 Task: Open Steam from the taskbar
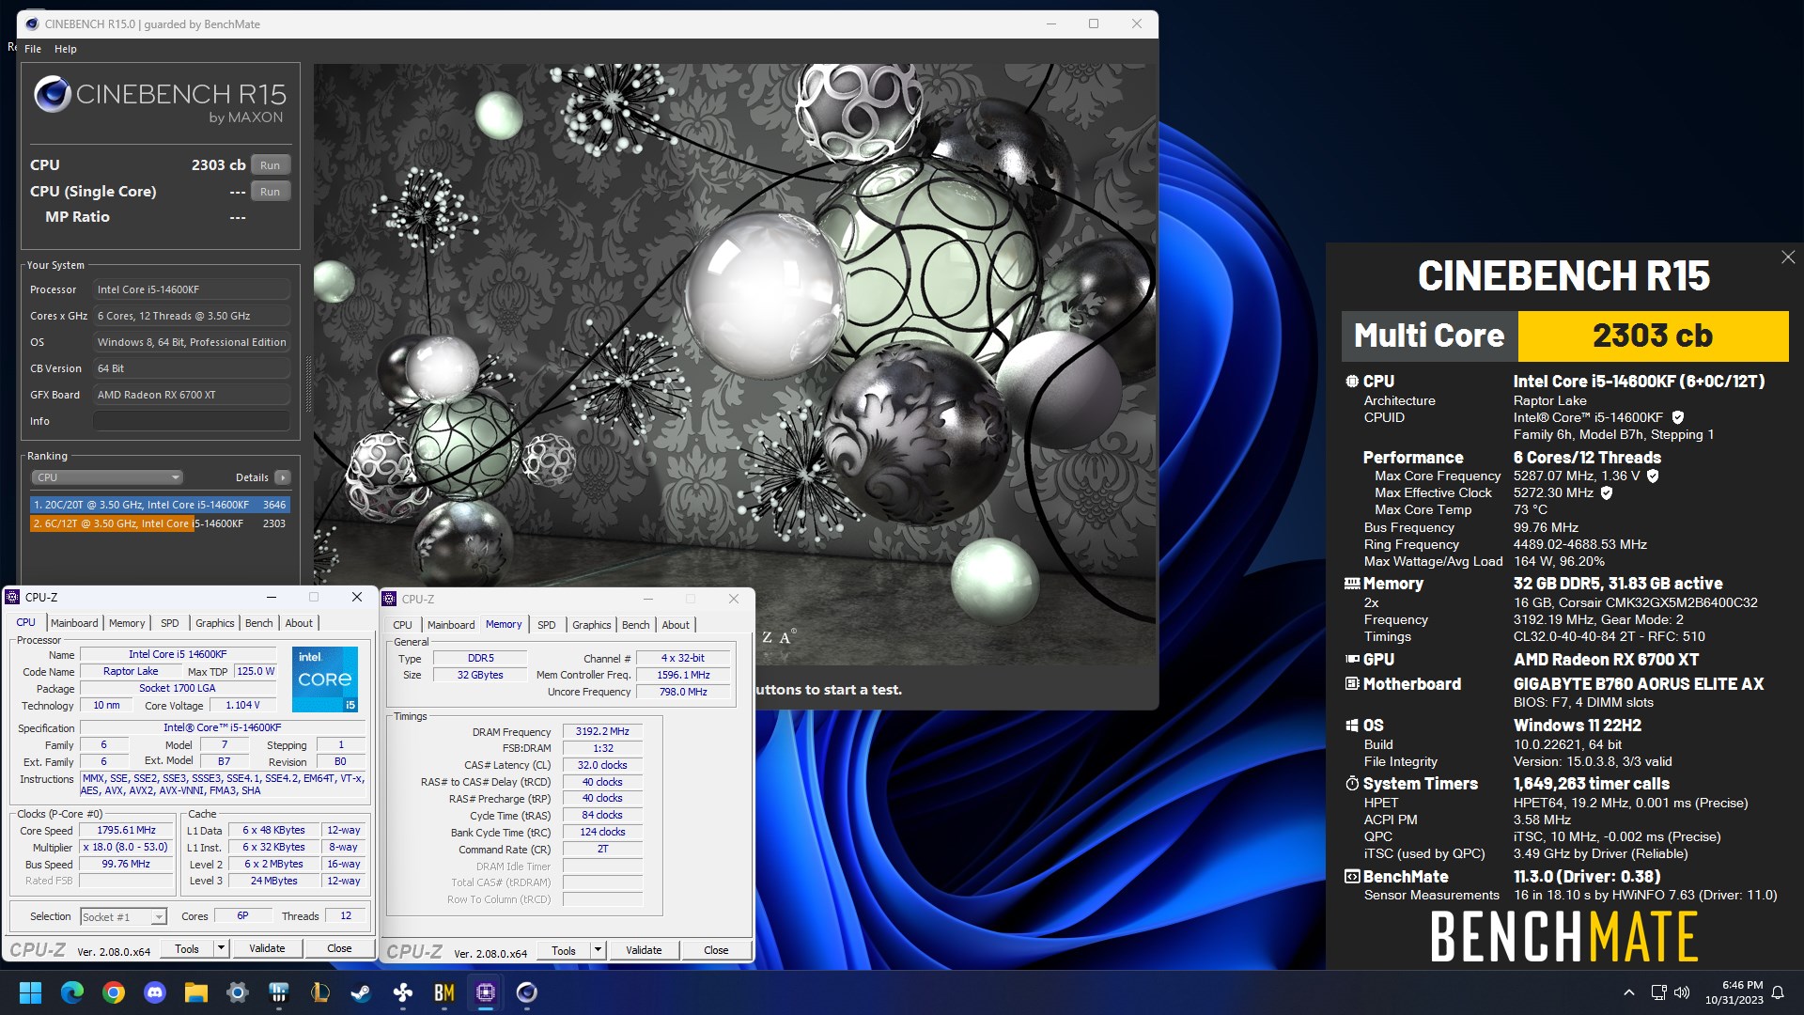(362, 992)
